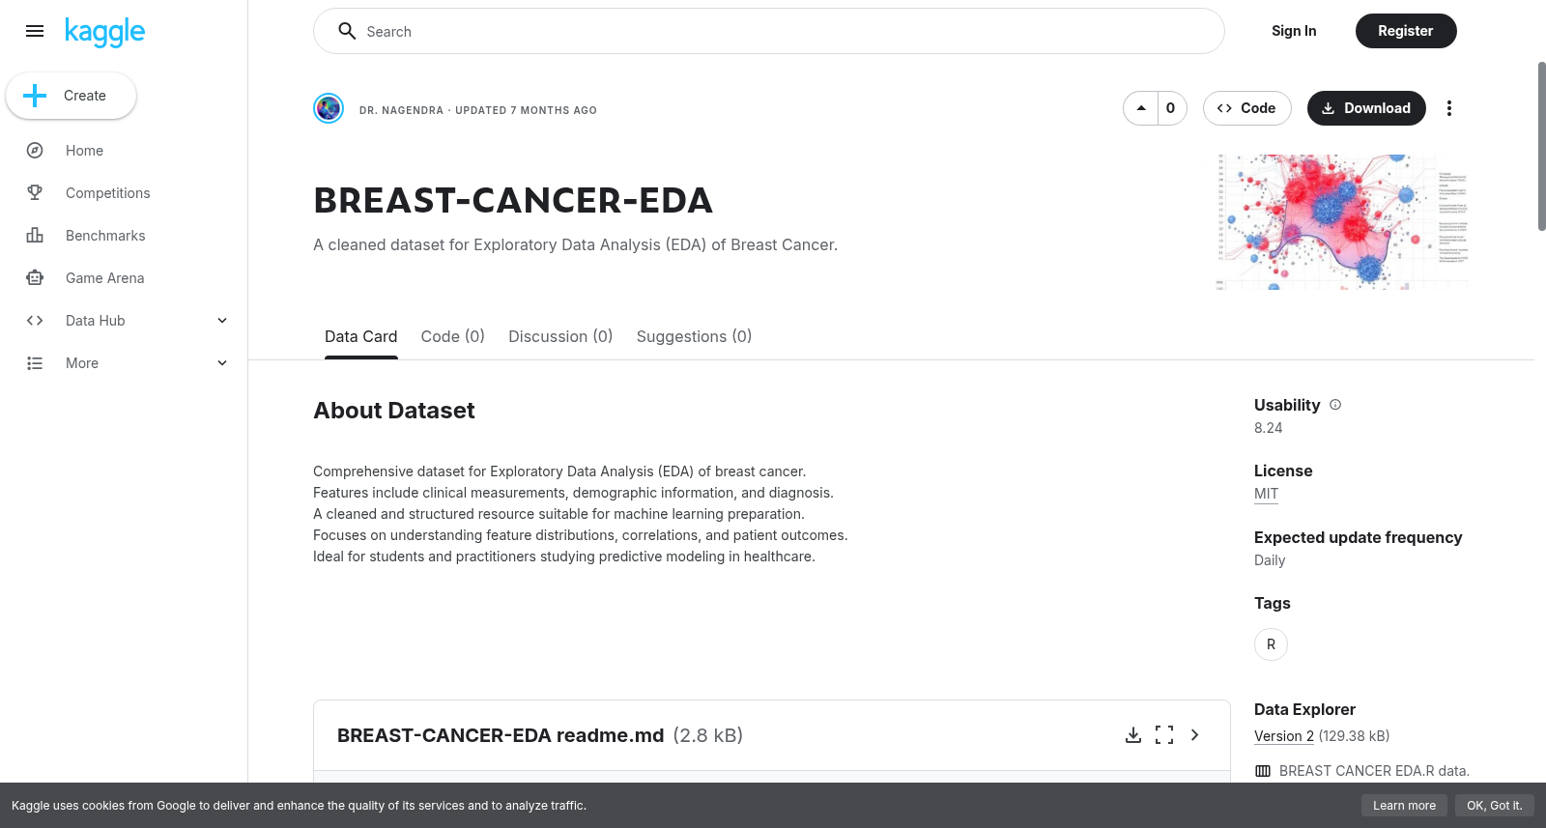The height and width of the screenshot is (828, 1546).
Task: Open the three-dot more options menu
Action: click(1448, 108)
